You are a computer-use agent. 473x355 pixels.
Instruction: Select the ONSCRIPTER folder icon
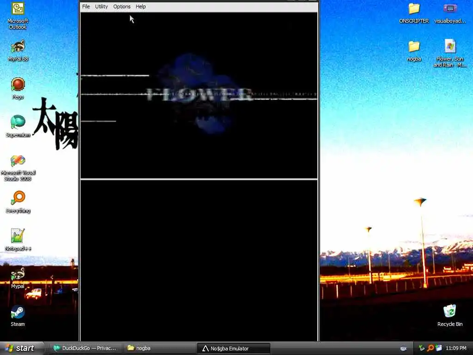[414, 13]
